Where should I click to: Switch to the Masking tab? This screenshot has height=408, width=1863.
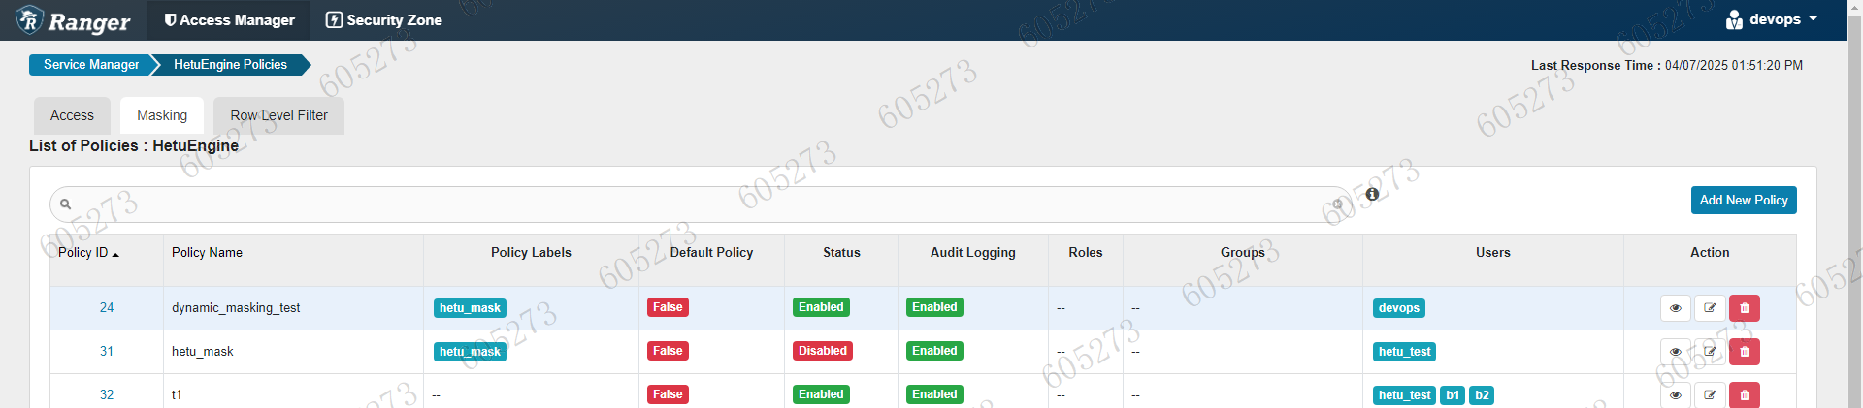pyautogui.click(x=162, y=115)
